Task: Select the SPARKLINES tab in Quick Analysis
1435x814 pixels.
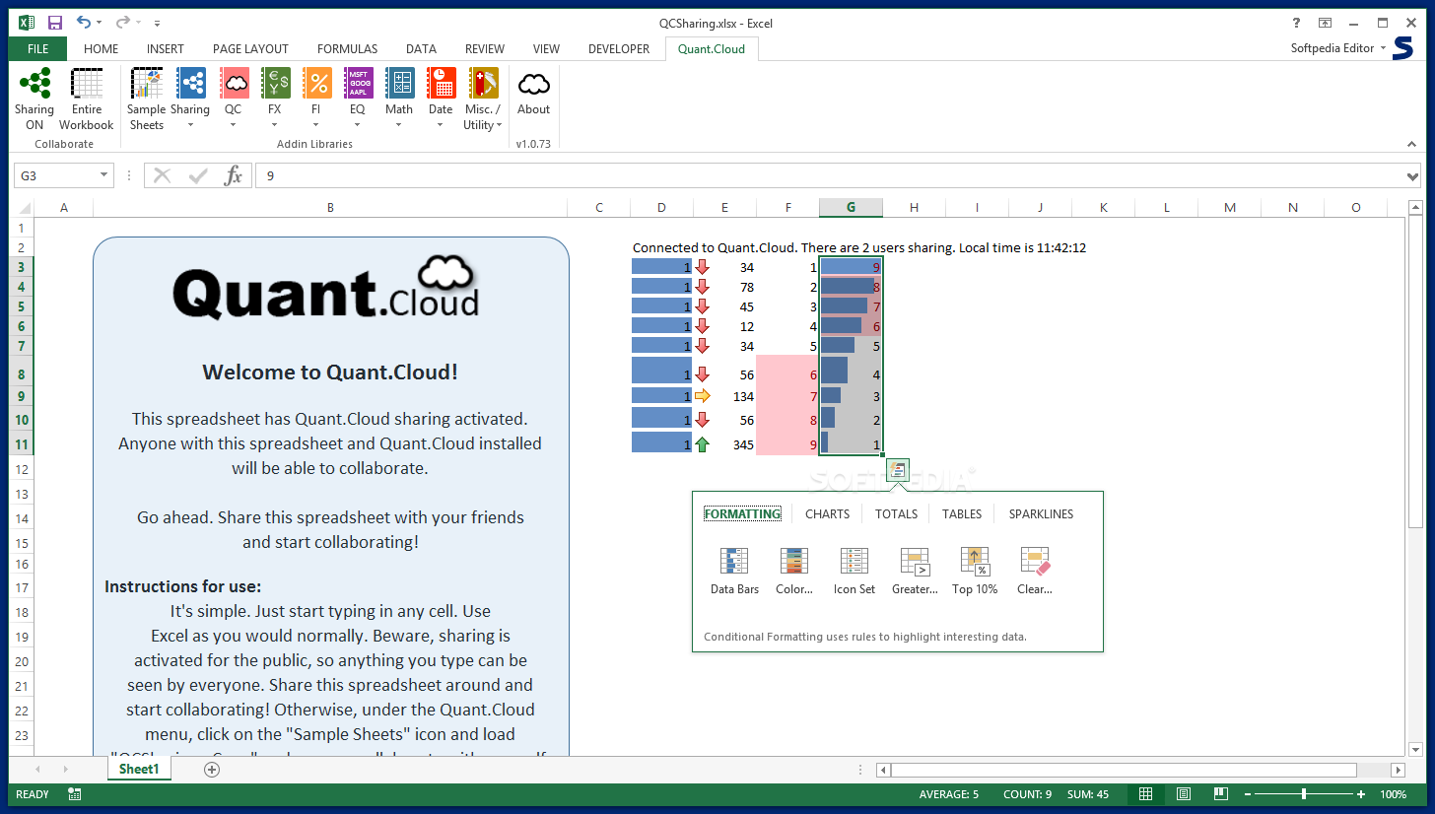Action: pyautogui.click(x=1041, y=513)
